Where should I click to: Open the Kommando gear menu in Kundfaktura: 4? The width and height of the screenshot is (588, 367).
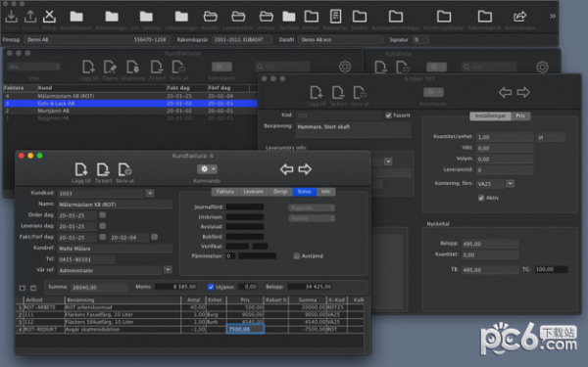click(x=207, y=169)
